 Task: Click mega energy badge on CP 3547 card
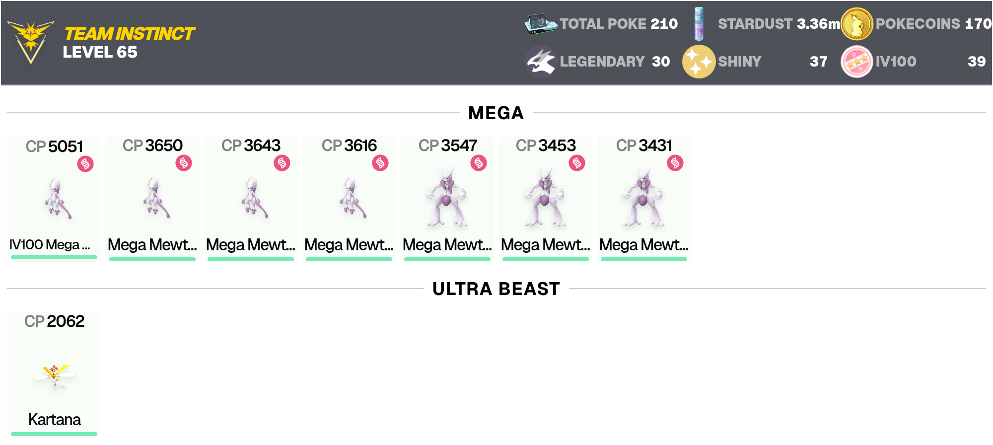pyautogui.click(x=479, y=163)
